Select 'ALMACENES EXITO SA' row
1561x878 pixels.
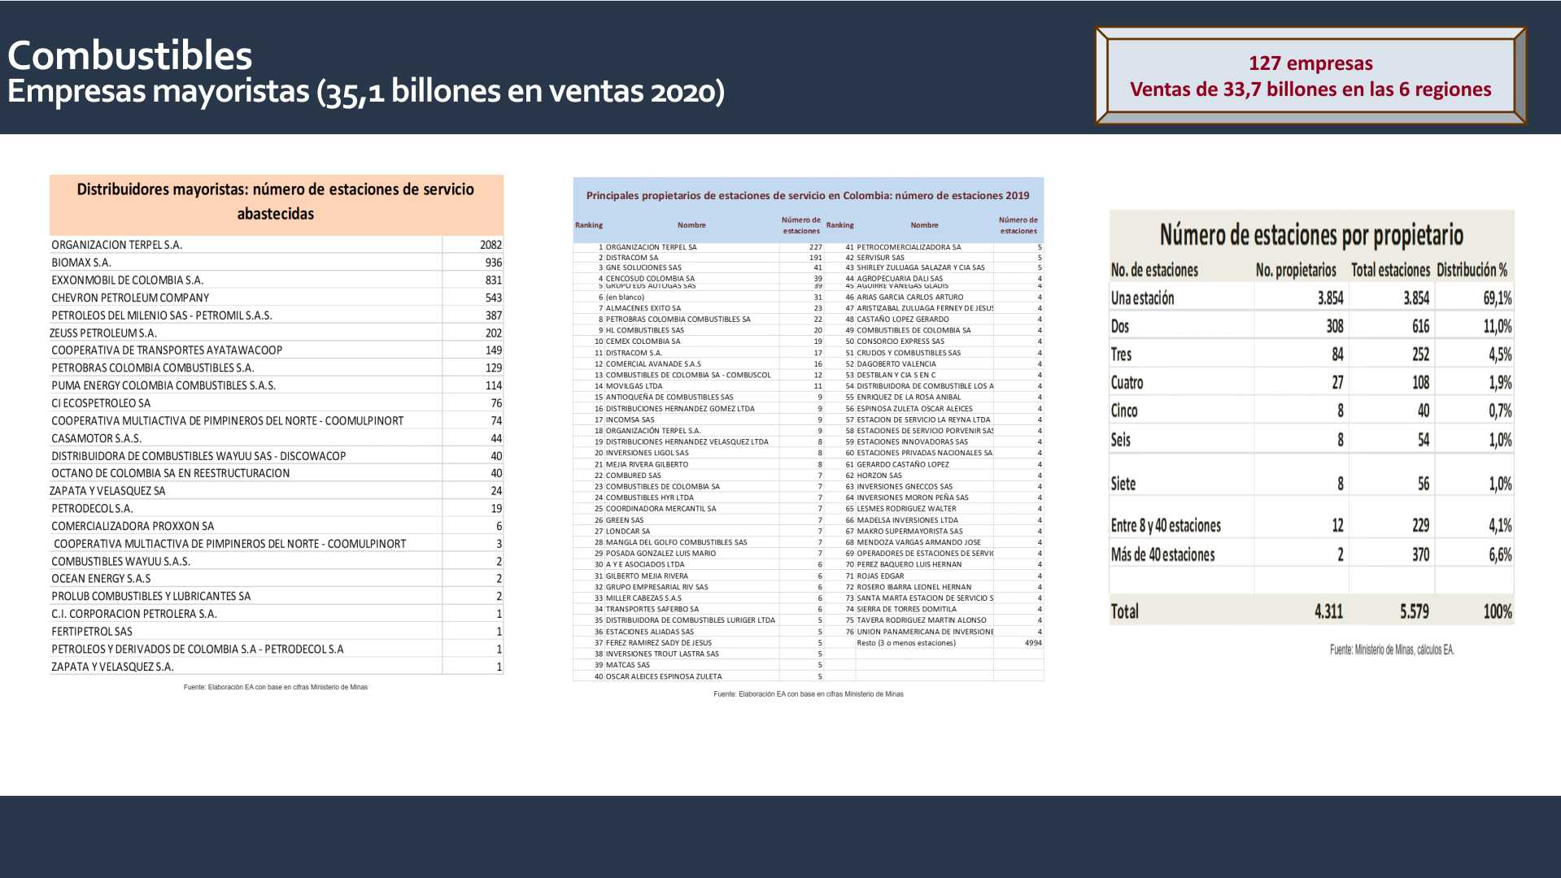click(x=700, y=308)
